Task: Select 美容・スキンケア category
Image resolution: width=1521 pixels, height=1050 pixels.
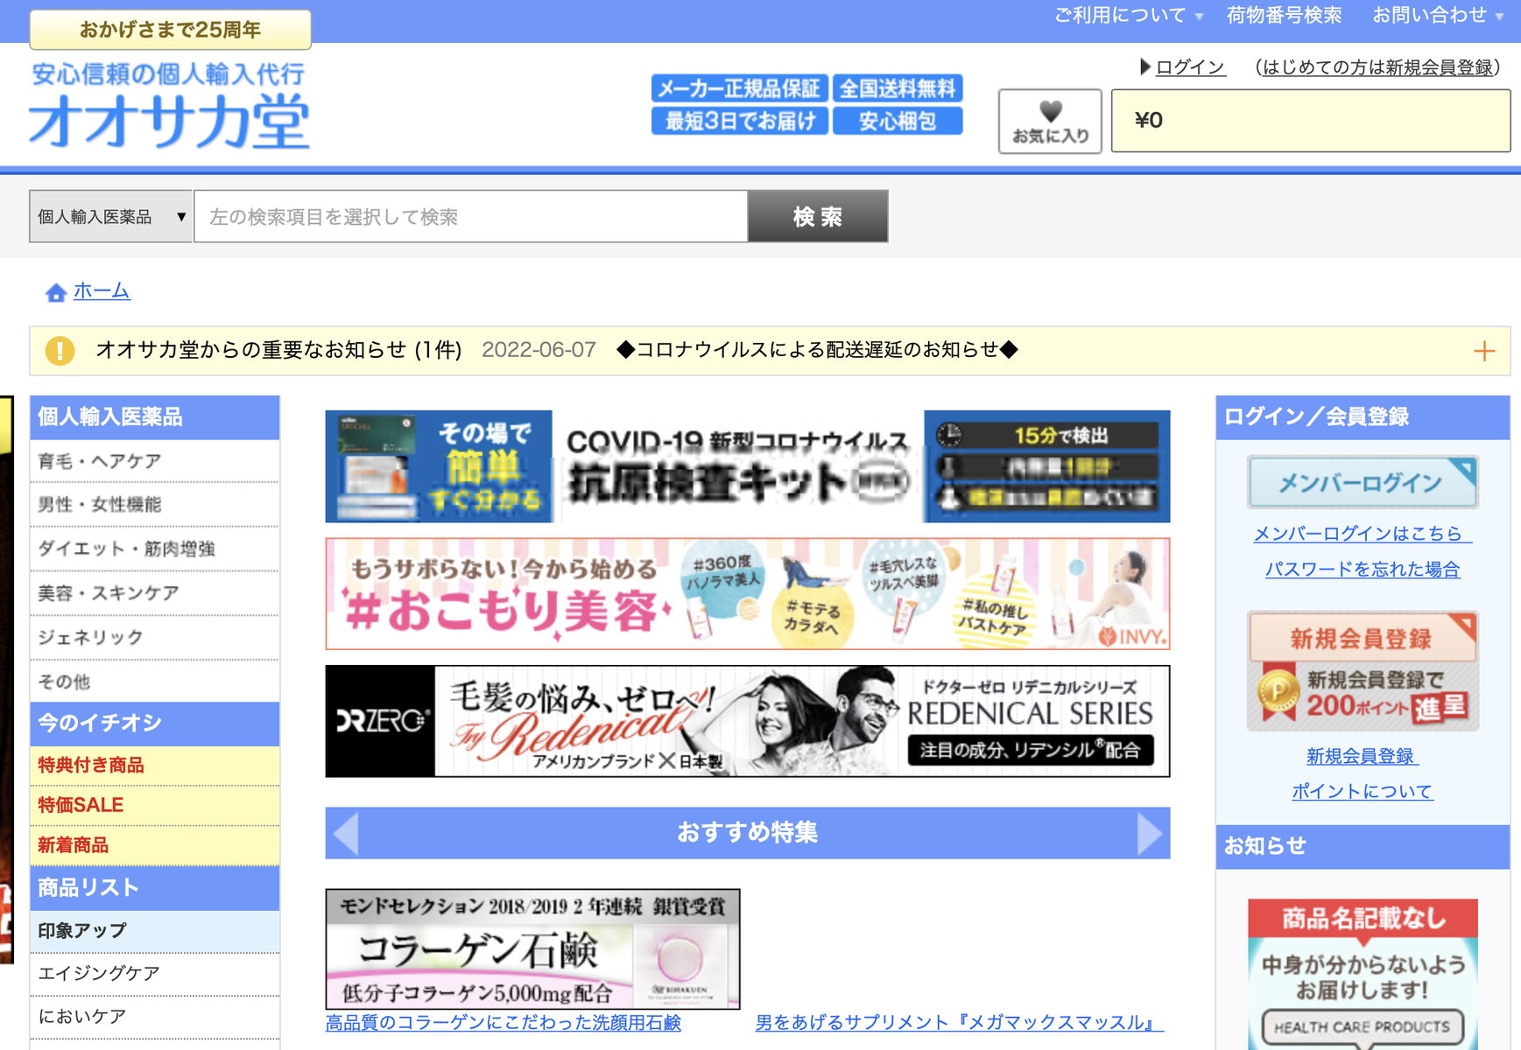Action: point(155,593)
